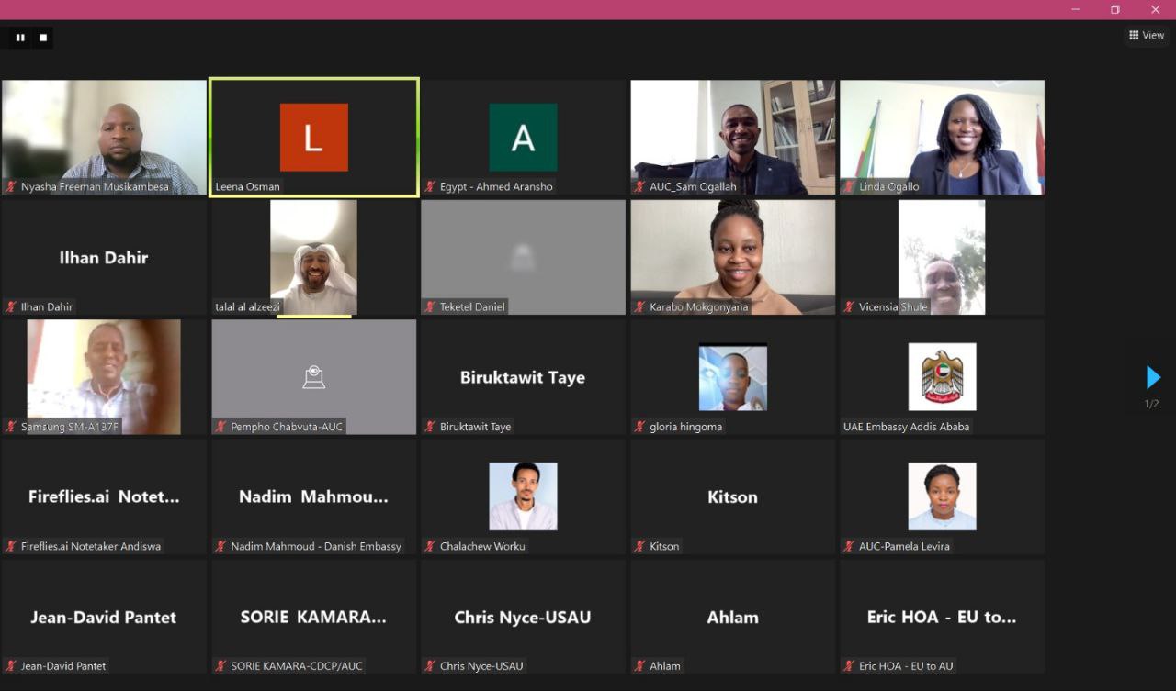Click the muted mic icon on Egypt - Ahmed Aransho

pos(430,187)
